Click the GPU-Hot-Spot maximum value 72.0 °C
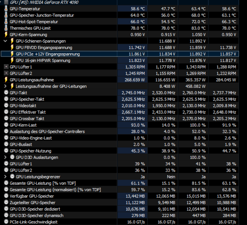Image resolution: width=247 pixels, height=225 pixels. pyautogui.click(x=198, y=22)
